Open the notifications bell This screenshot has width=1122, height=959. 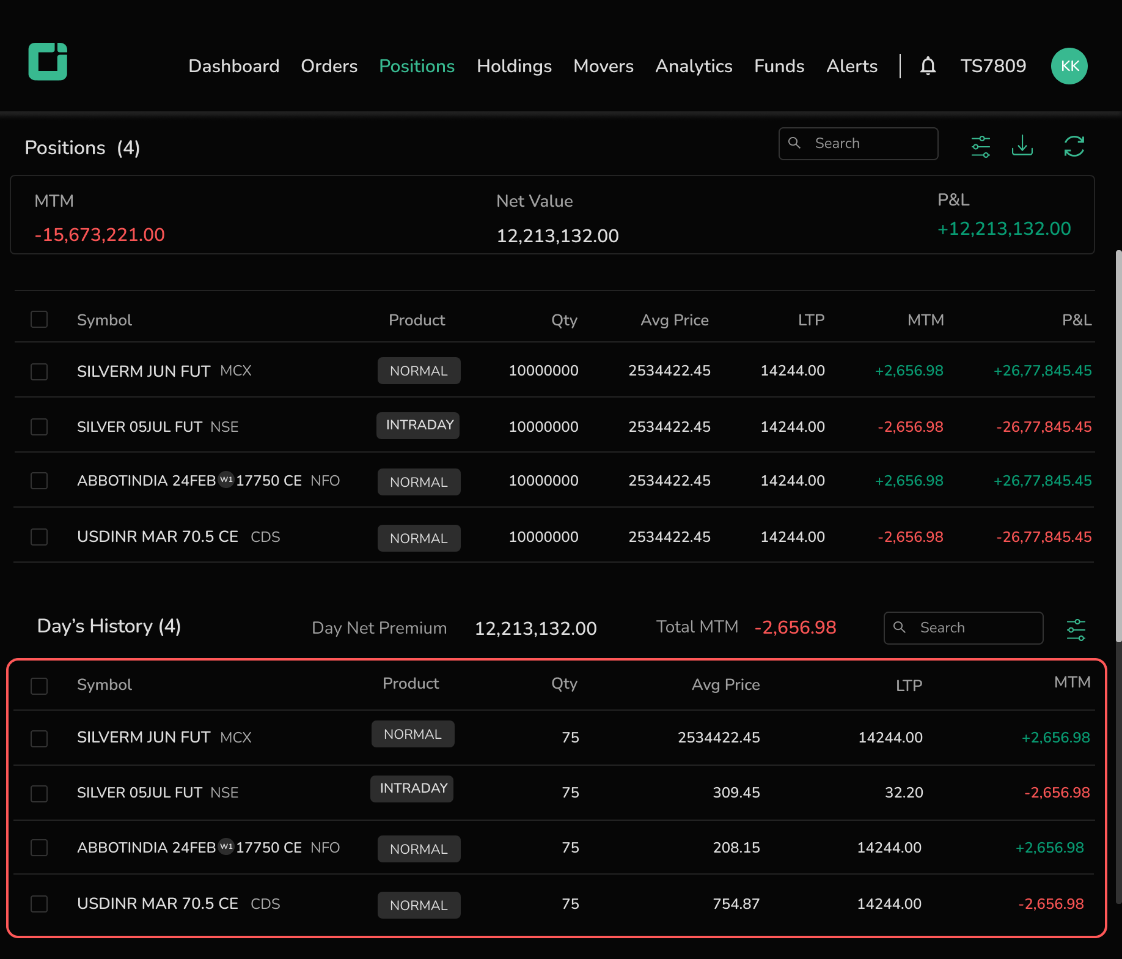928,66
